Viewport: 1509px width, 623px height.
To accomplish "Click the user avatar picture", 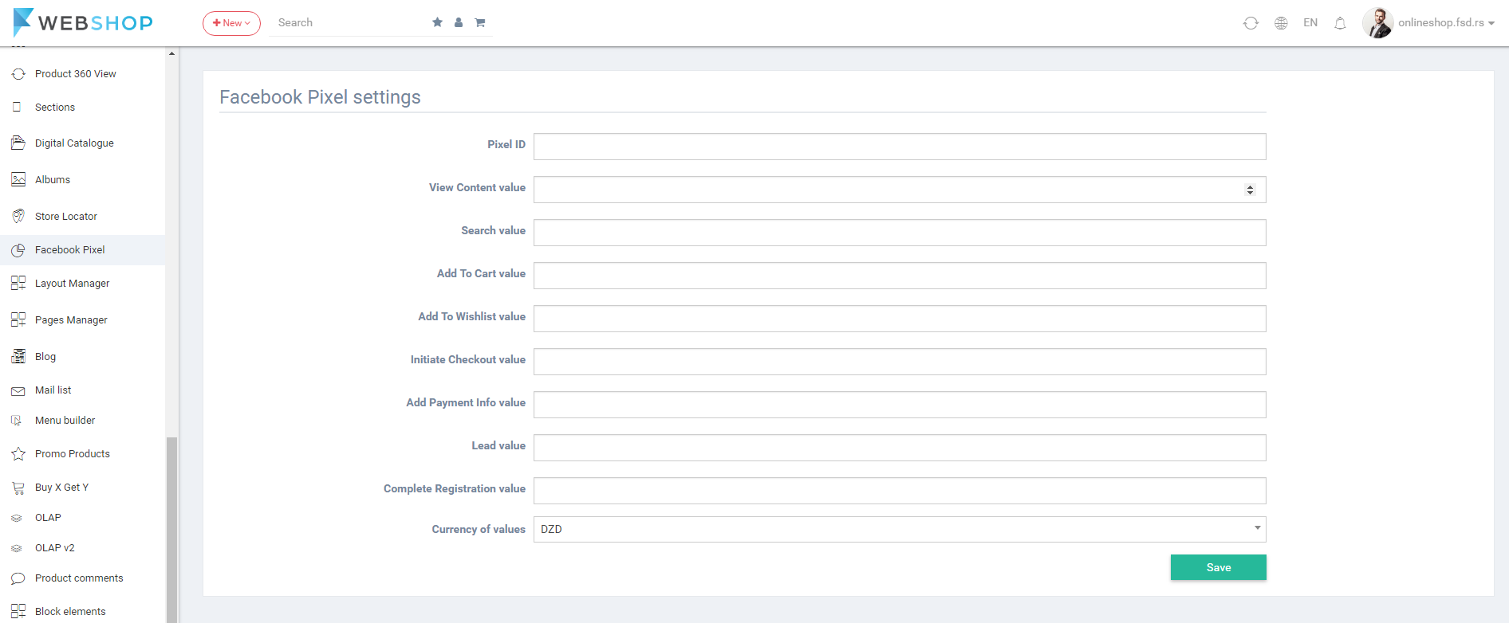I will (1377, 23).
